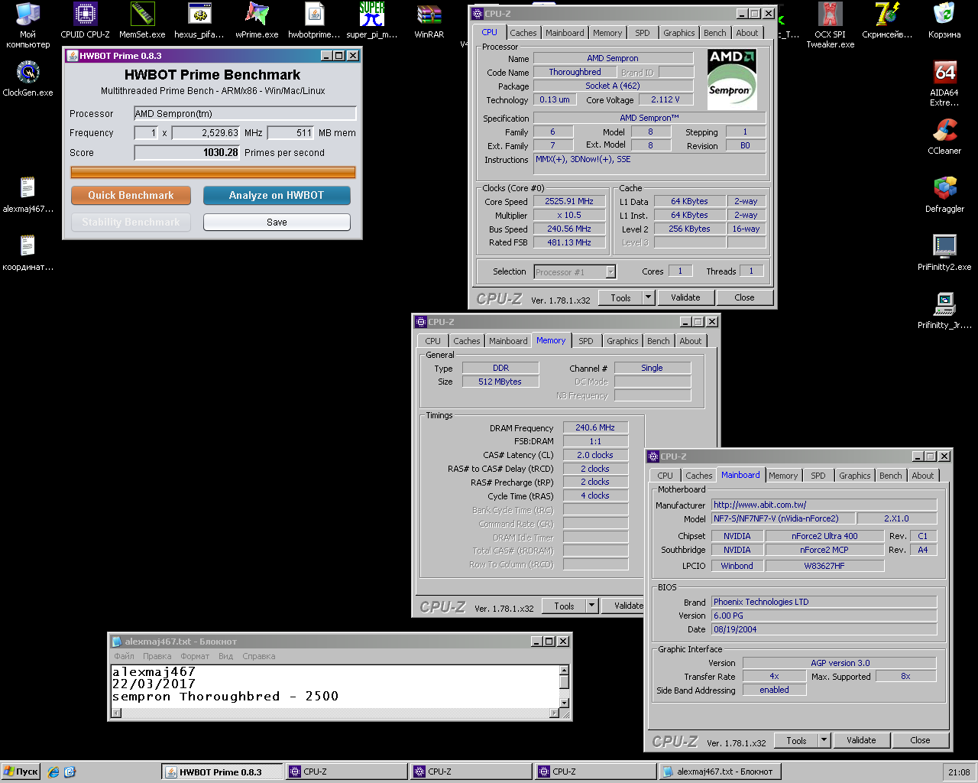Image resolution: width=978 pixels, height=783 pixels.
Task: Switch to CPU tab in Memory CPU-Z window
Action: (x=433, y=341)
